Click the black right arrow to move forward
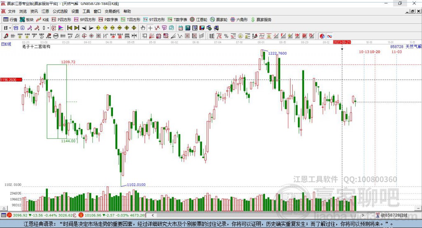Viewport: 422px width, 228px height. [x=91, y=28]
